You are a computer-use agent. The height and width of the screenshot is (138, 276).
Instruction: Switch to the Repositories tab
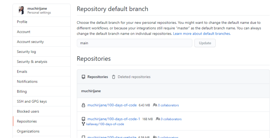tap(95, 77)
